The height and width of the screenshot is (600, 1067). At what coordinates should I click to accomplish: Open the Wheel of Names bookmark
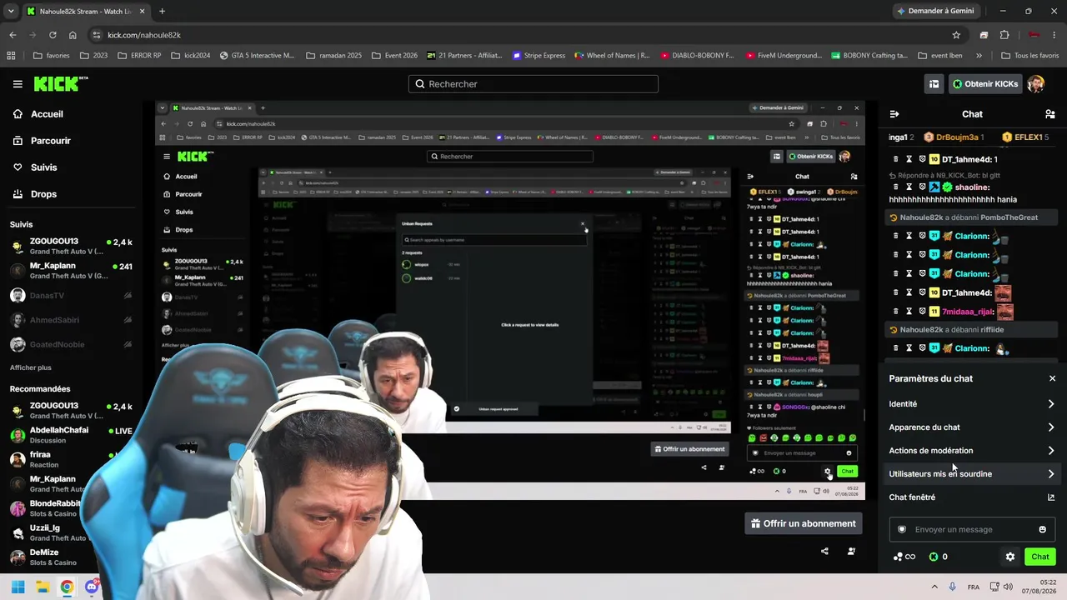612,56
